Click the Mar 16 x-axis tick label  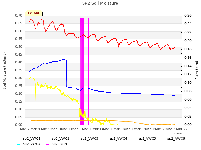coord(119,129)
